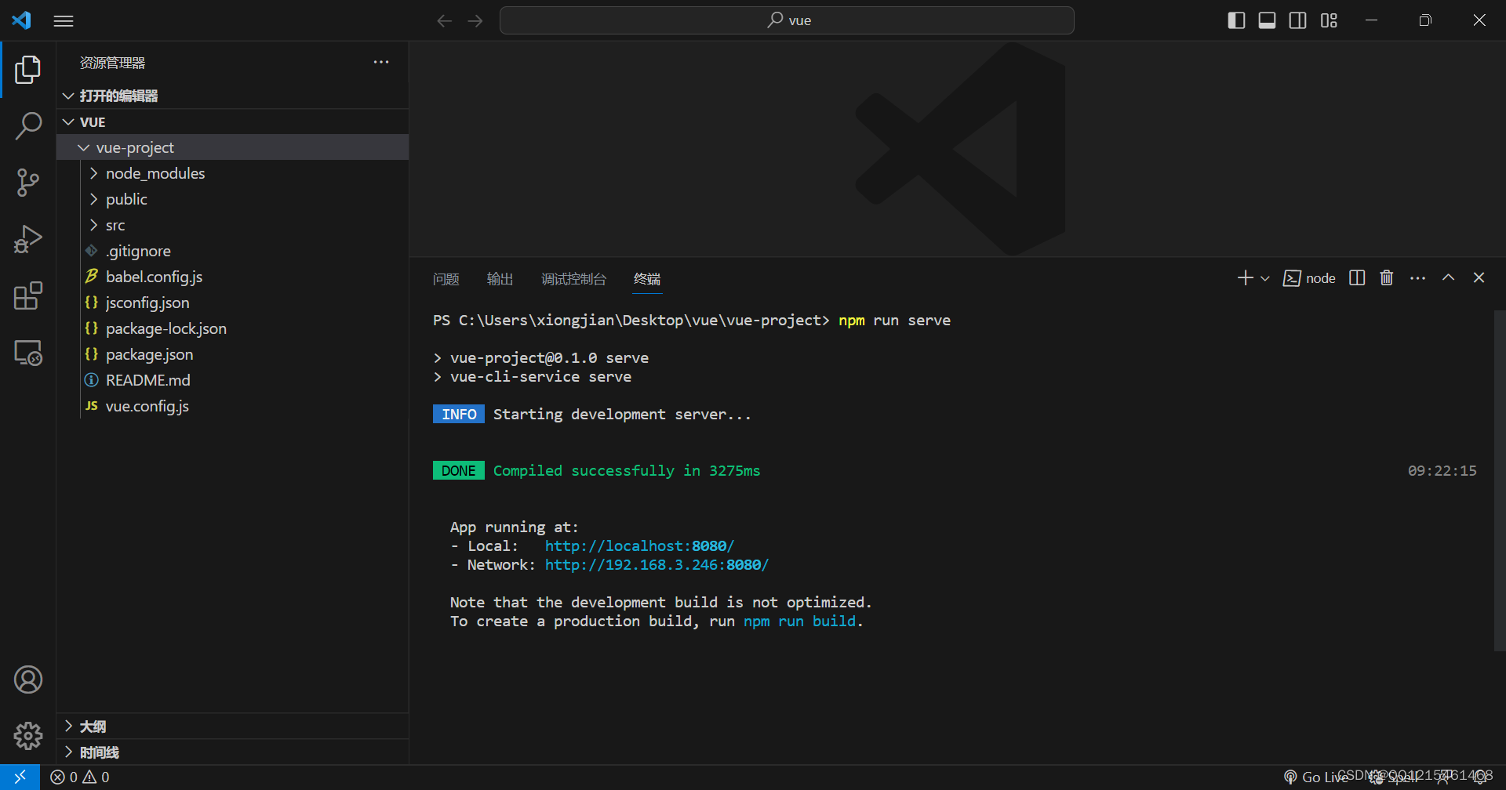
Task: Expand the public folder
Action: click(233, 199)
